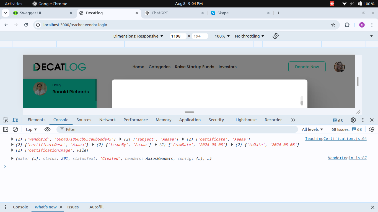Open DevTools settings gear icon
The width and height of the screenshot is (378, 212).
click(353, 120)
